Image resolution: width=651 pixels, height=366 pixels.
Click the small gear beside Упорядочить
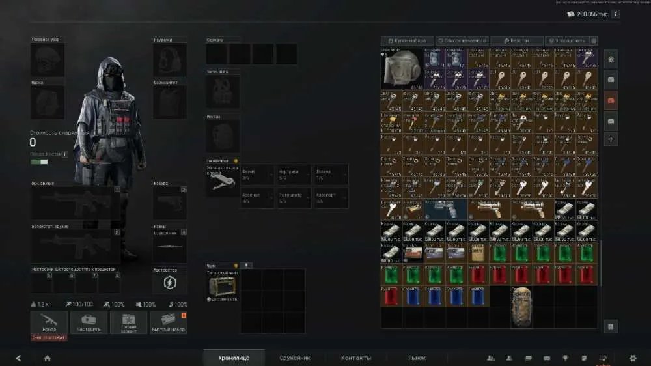pyautogui.click(x=594, y=41)
